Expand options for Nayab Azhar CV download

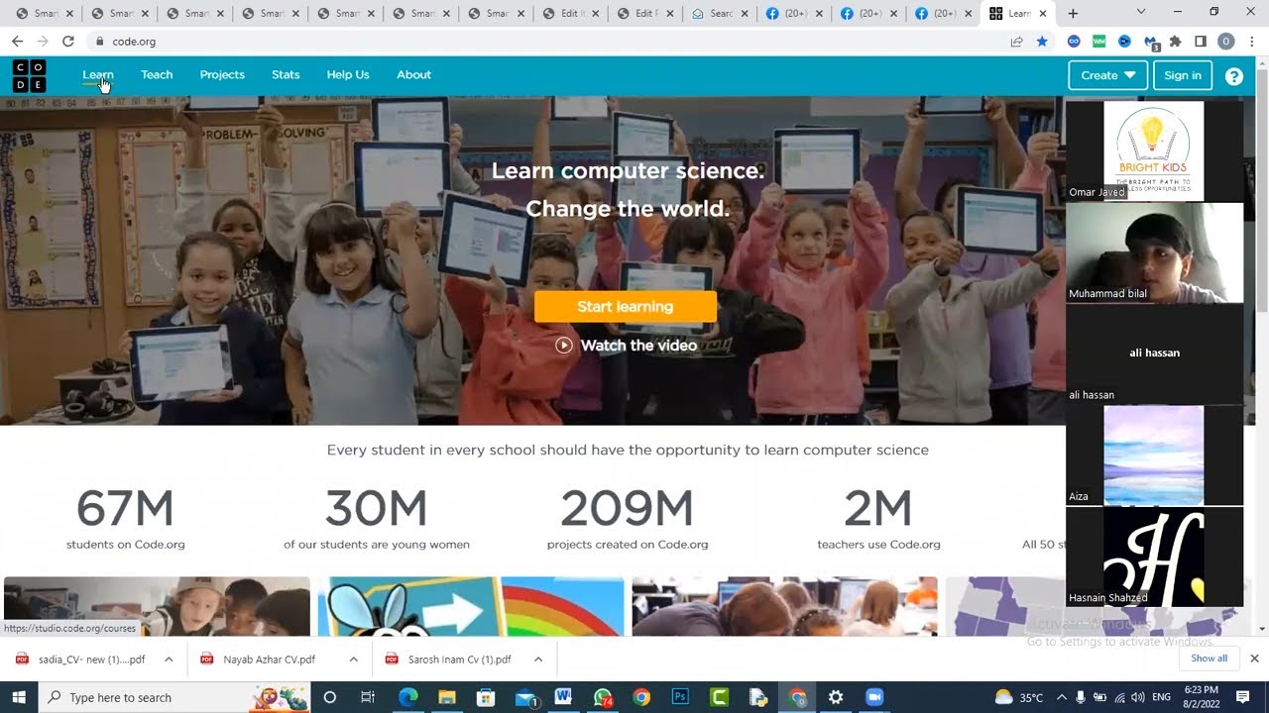click(354, 660)
